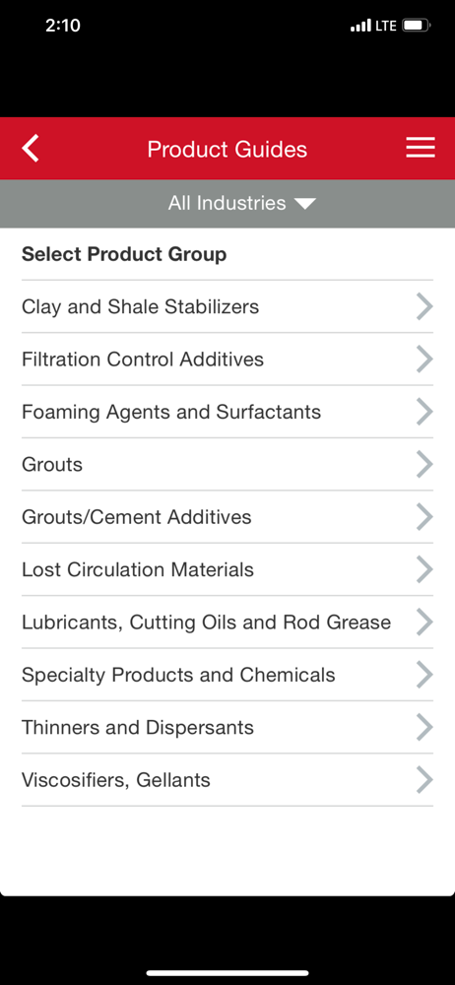Viewport: 455px width, 985px height.
Task: Tap chevron on Viscosifiers, Gellants row
Action: click(424, 780)
